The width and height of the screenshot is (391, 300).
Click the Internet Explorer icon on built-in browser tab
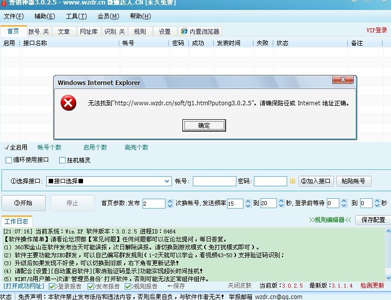pos(184,31)
